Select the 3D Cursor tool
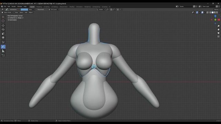The height and width of the screenshot is (124, 221). [x=3, y=21]
